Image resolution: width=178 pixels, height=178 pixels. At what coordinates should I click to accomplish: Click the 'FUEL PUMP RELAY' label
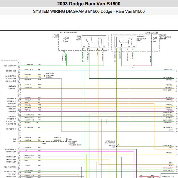coord(79,38)
